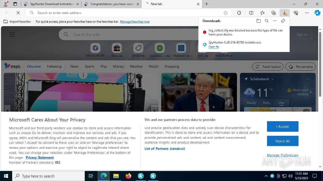Open the Feed layout options
The width and height of the screenshot is (323, 181).
click(x=268, y=67)
